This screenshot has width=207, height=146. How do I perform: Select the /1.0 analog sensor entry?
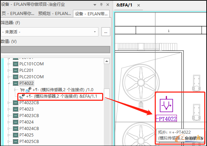tap(63, 90)
